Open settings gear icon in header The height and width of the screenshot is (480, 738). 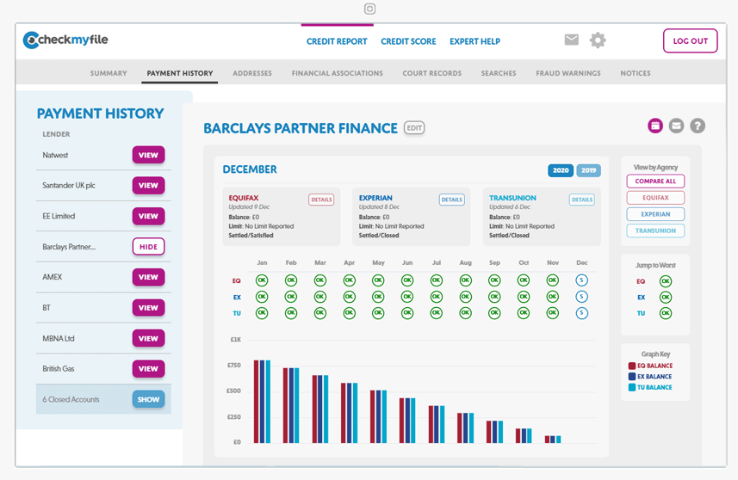coord(598,40)
